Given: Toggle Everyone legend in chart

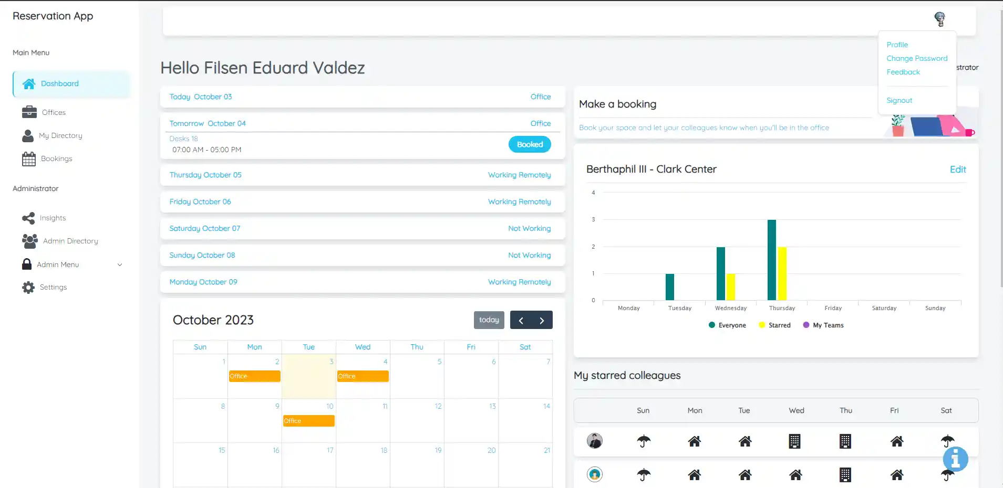Looking at the screenshot, I should 727,325.
